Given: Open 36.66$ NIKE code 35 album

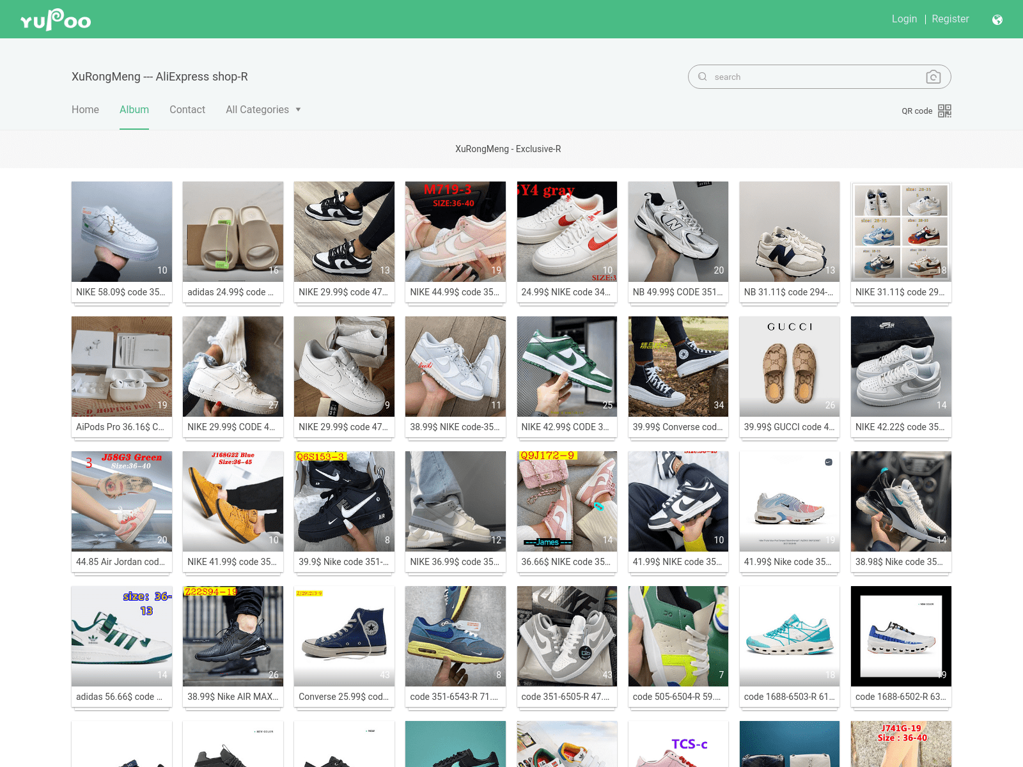Looking at the screenshot, I should [566, 512].
